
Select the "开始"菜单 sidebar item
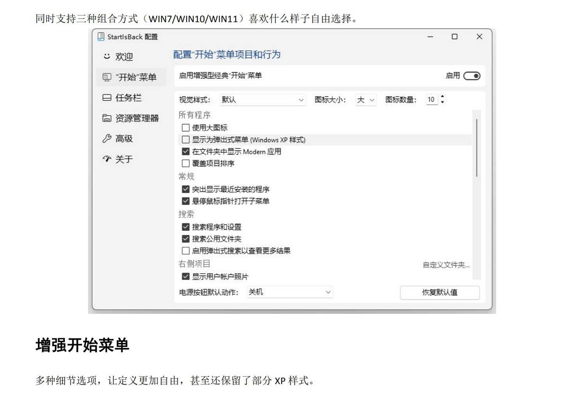coord(131,77)
